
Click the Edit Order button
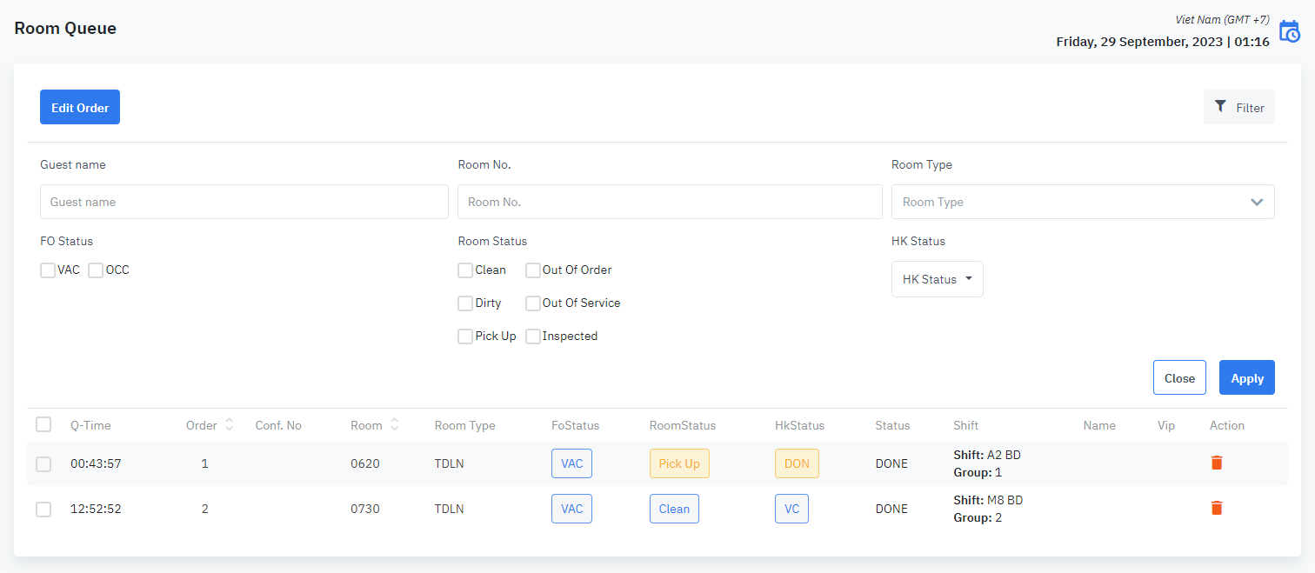point(80,107)
